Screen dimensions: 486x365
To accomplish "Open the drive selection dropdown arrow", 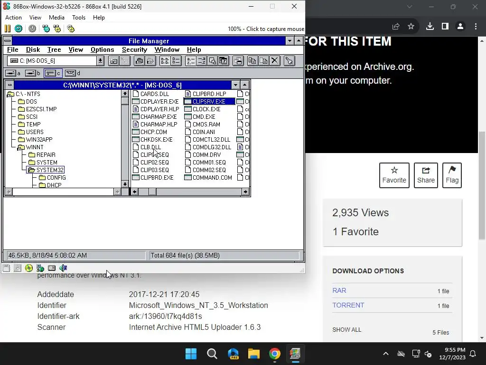I will point(100,61).
